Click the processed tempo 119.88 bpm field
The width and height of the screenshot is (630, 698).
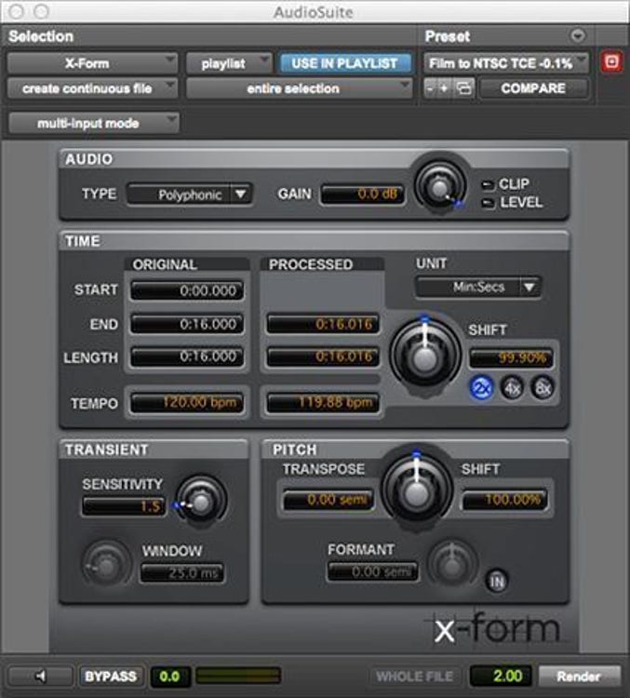coord(322,403)
